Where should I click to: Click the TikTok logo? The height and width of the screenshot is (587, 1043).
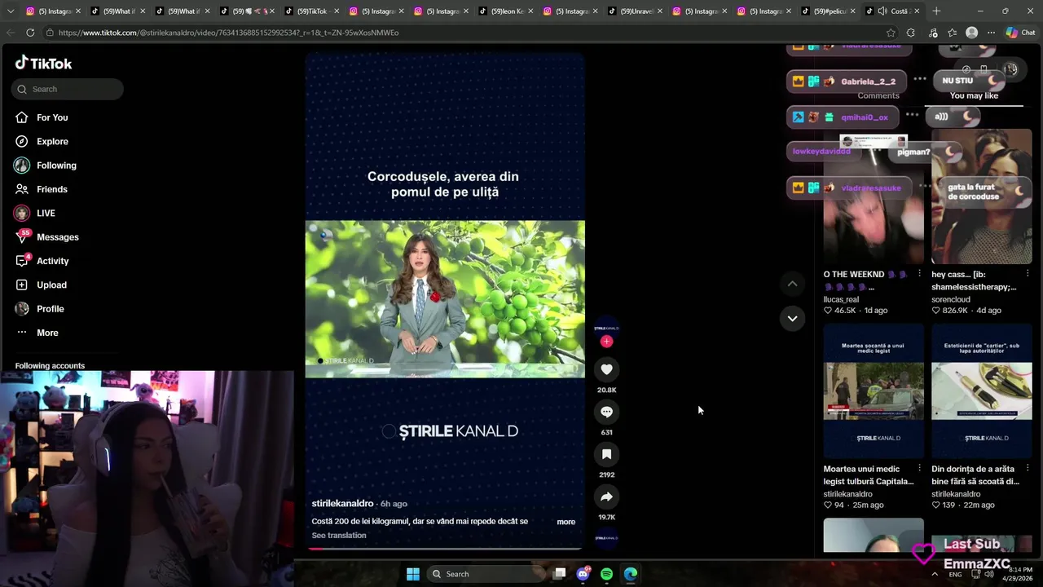[44, 63]
